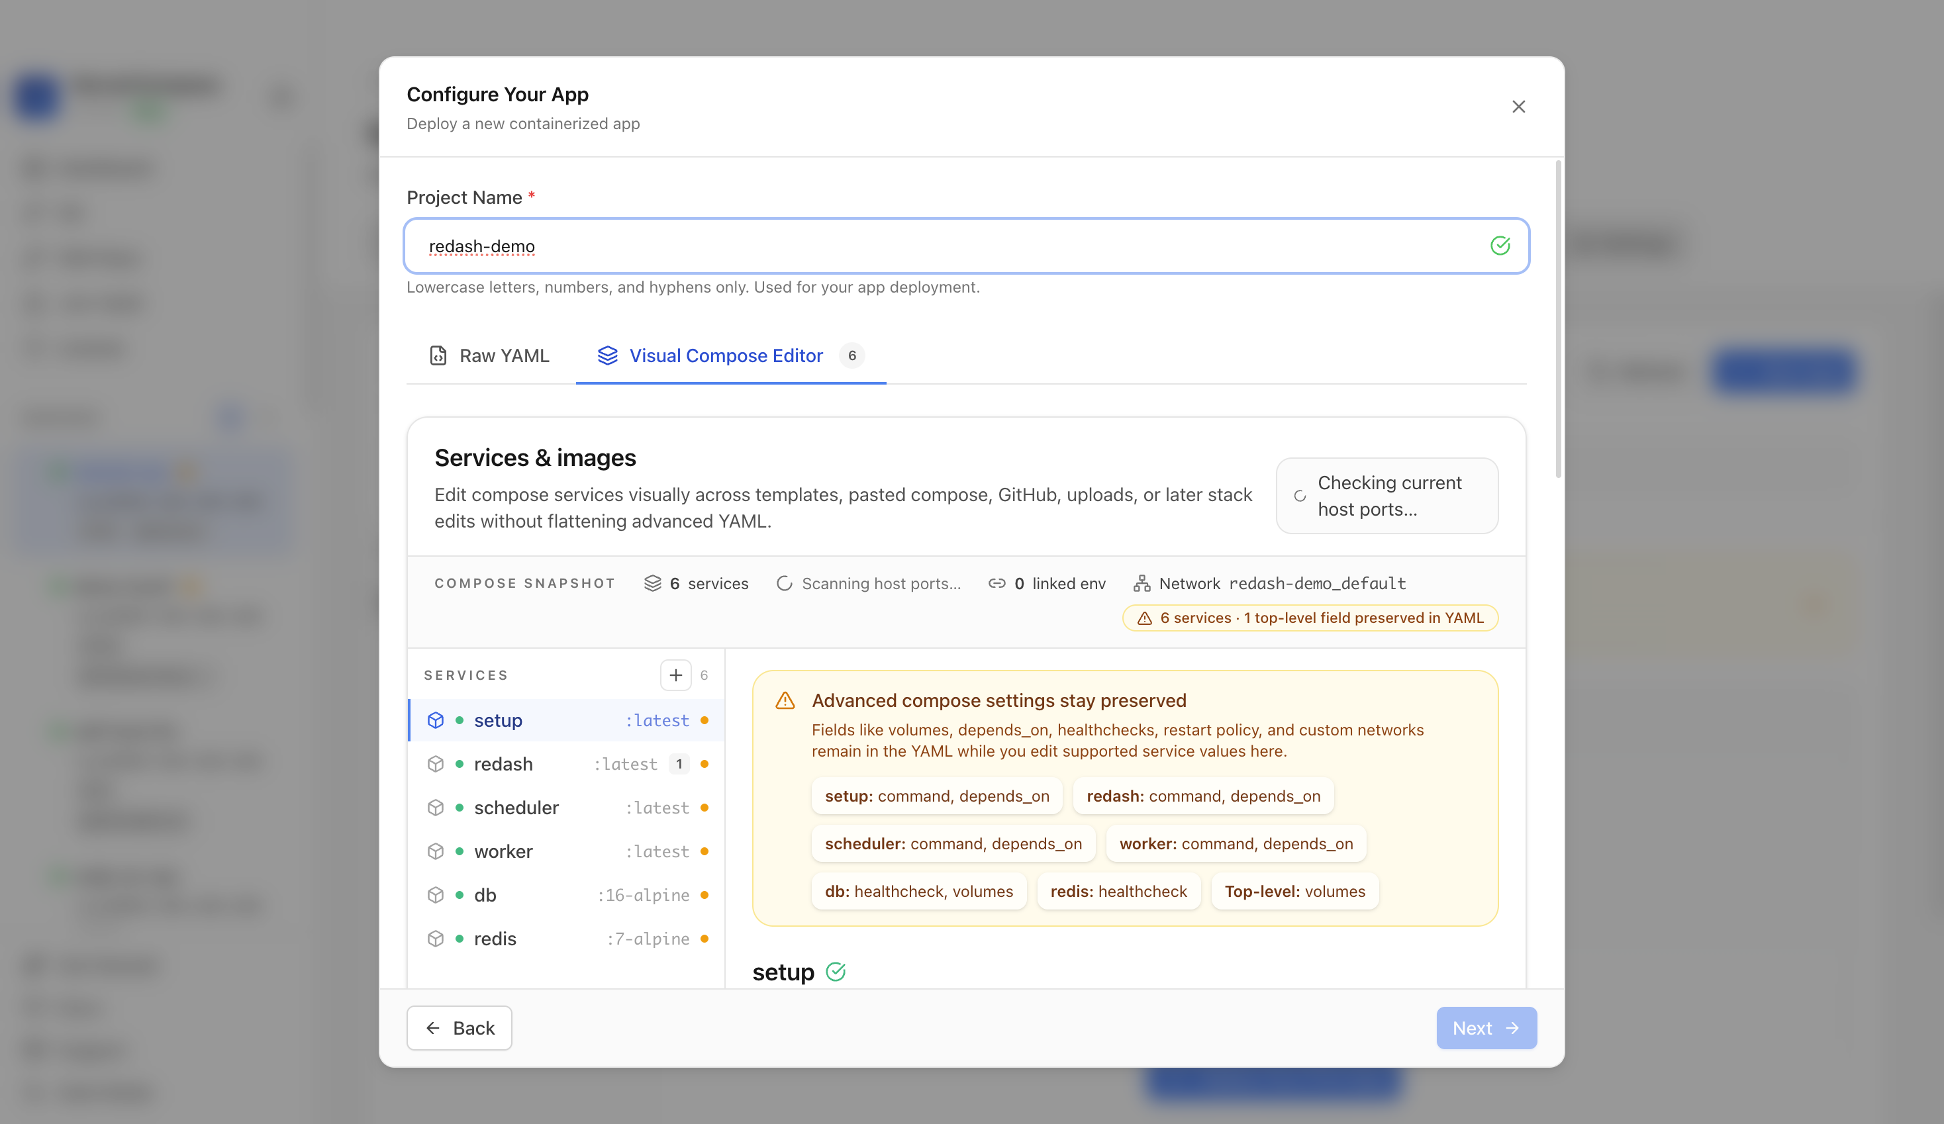Viewport: 1944px width, 1124px height.
Task: Click the COMPOSE SNAPSHOT label
Action: tap(524, 583)
